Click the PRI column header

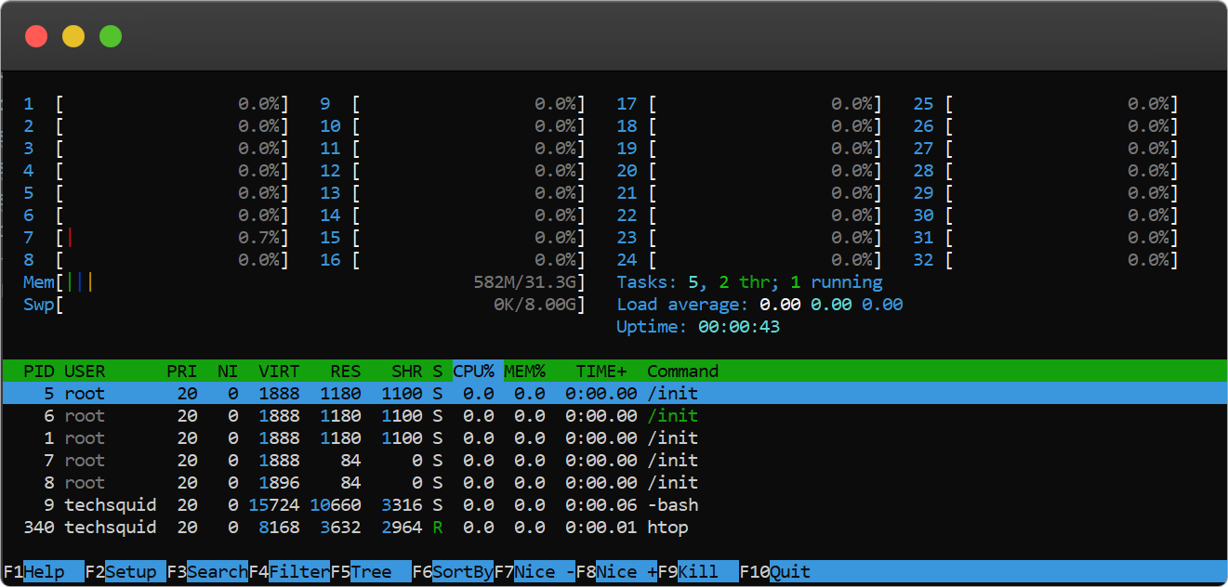coord(182,372)
